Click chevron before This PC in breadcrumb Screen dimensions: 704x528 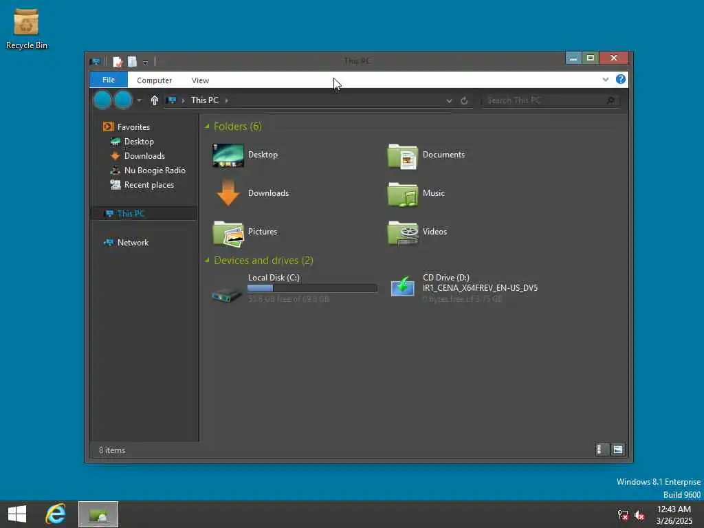click(x=183, y=100)
